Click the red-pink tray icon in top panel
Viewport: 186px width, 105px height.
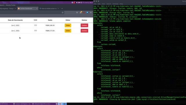click(x=74, y=3)
